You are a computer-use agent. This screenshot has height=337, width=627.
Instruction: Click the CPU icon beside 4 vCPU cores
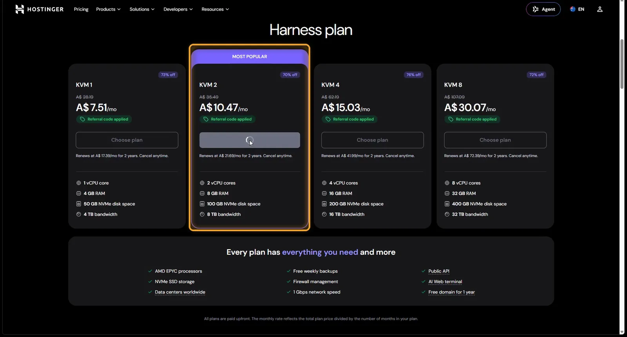click(324, 183)
